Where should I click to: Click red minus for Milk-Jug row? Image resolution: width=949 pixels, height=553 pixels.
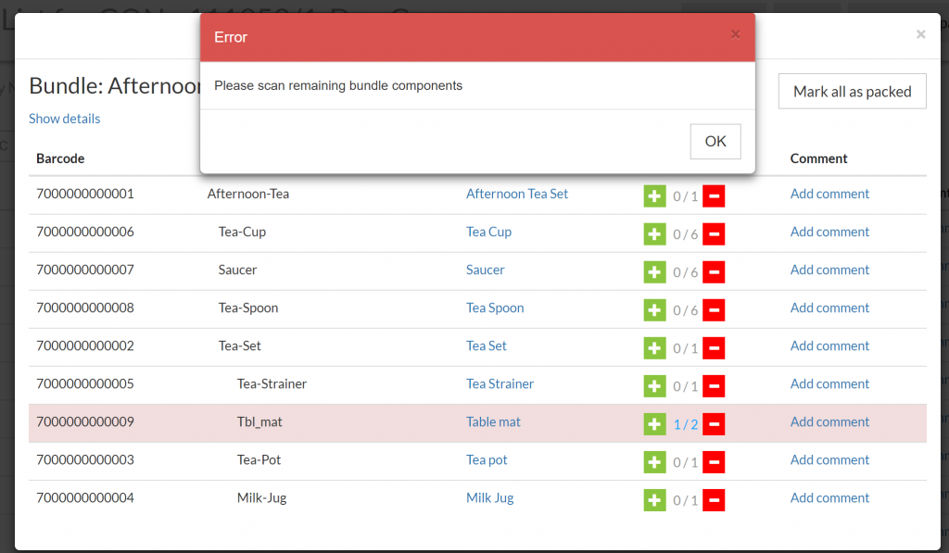pos(714,499)
